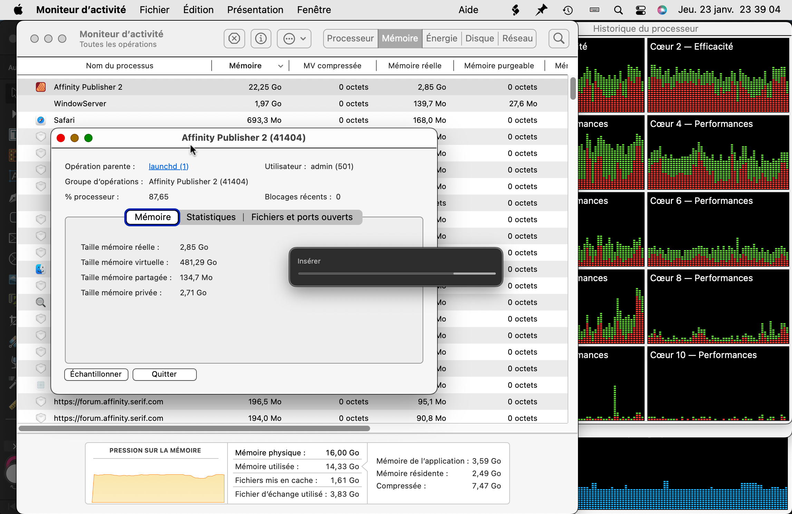Toggle sort arrow on Mémoire column

281,66
